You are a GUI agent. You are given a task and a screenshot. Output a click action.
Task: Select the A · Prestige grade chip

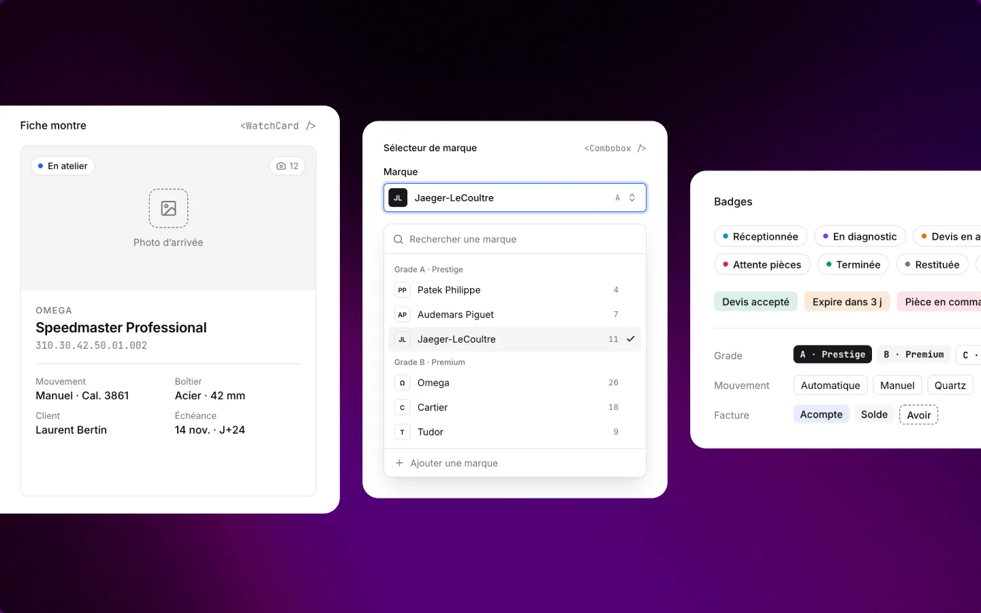click(832, 354)
